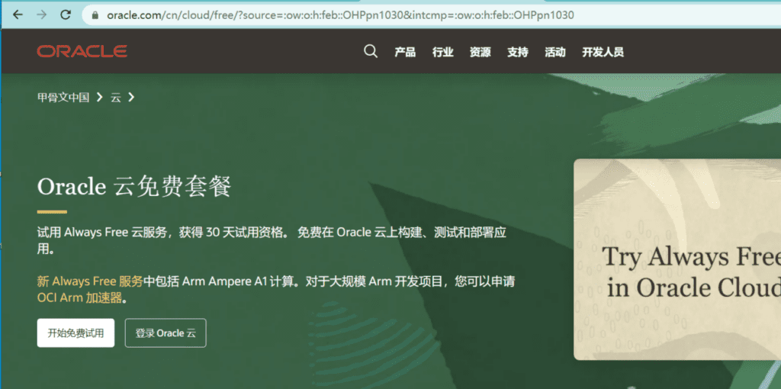Click the red Oracle logo
Screen dimensions: 781x389
[x=82, y=52]
